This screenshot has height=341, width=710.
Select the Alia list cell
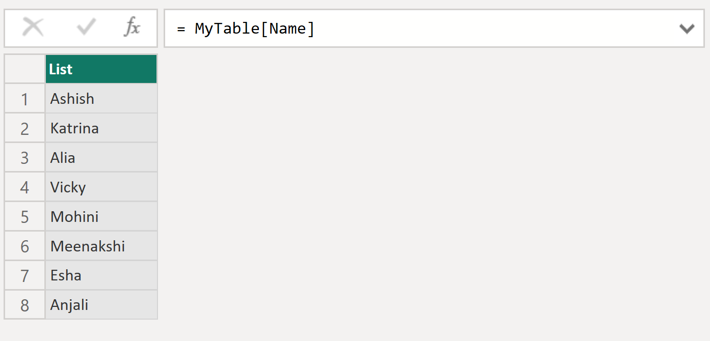pyautogui.click(x=101, y=158)
